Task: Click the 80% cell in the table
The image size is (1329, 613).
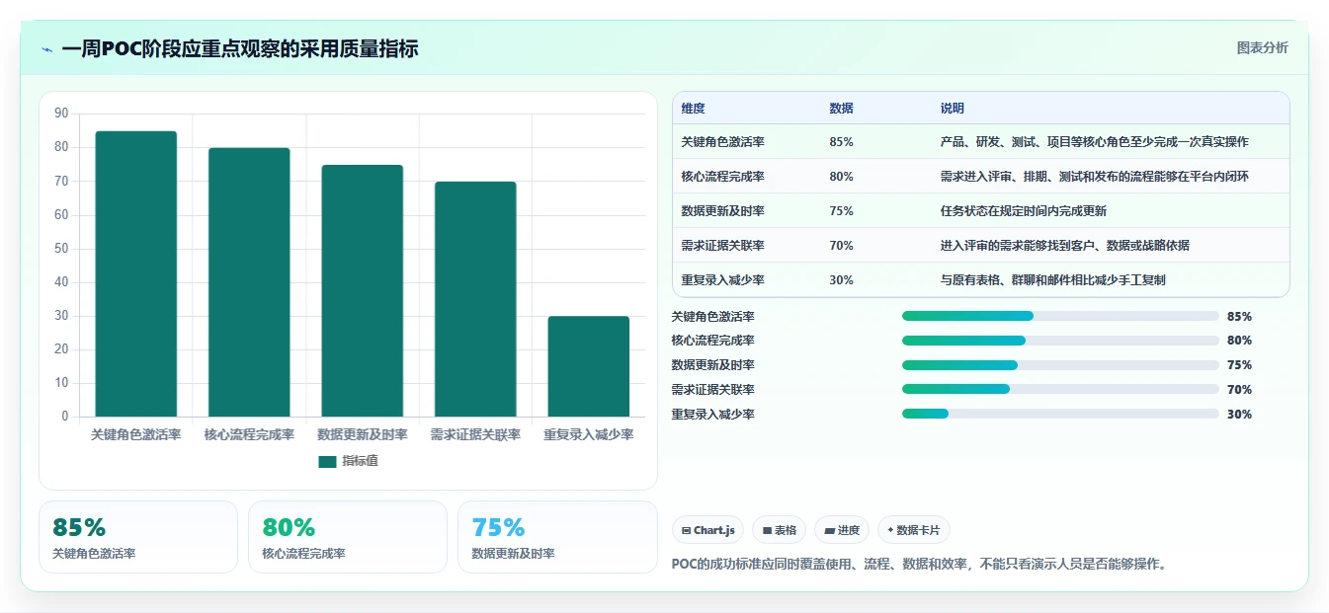Action: pos(841,177)
